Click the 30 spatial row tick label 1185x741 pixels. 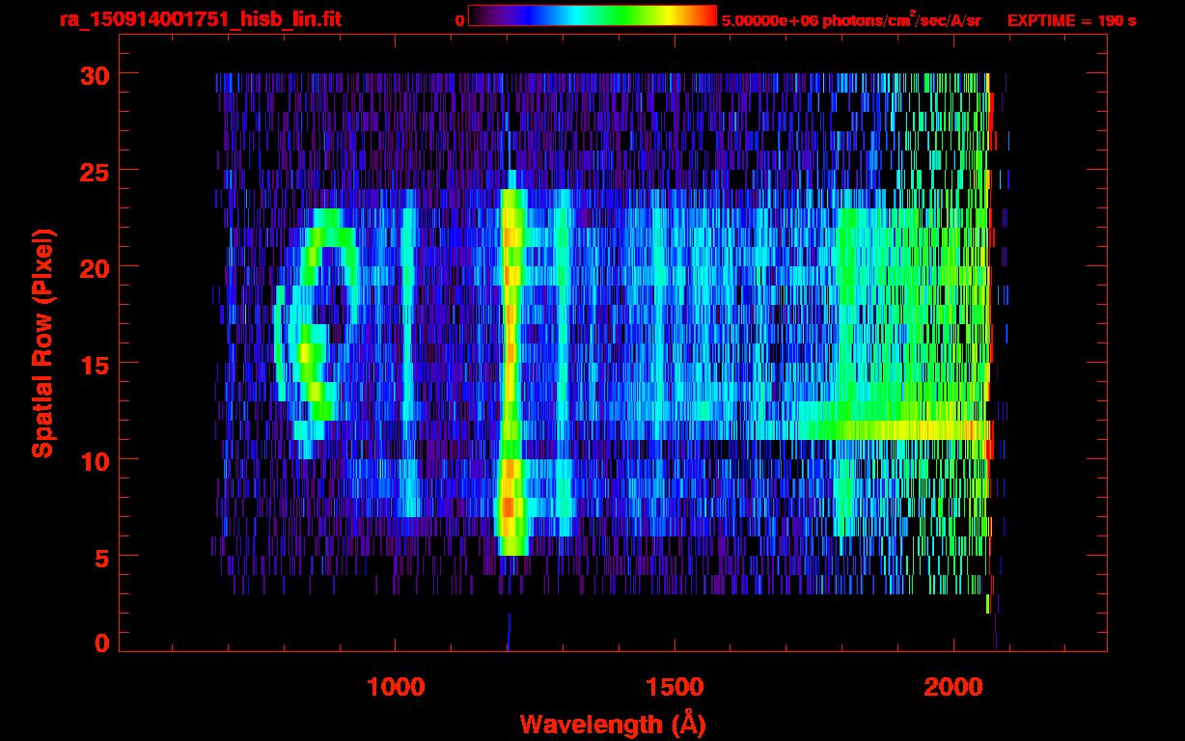pyautogui.click(x=93, y=74)
